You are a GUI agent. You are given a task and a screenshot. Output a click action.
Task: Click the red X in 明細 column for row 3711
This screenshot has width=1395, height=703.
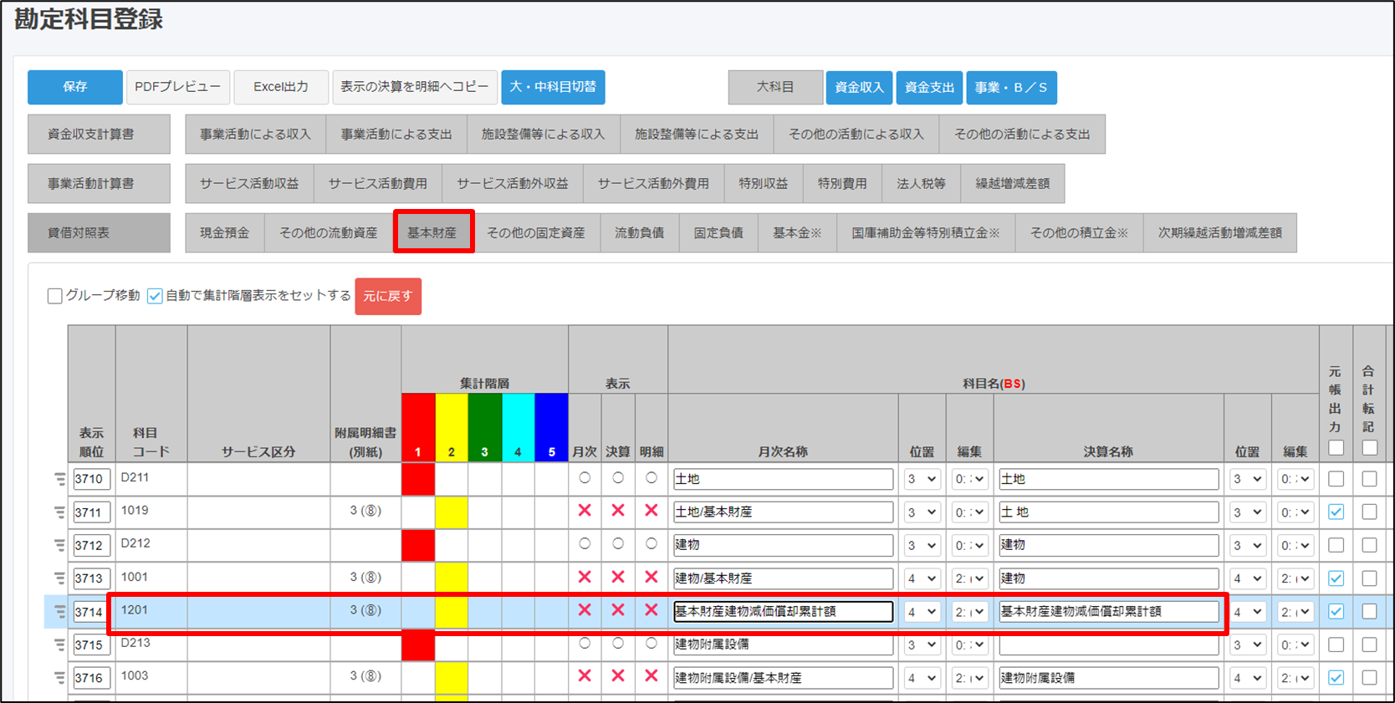coord(652,511)
